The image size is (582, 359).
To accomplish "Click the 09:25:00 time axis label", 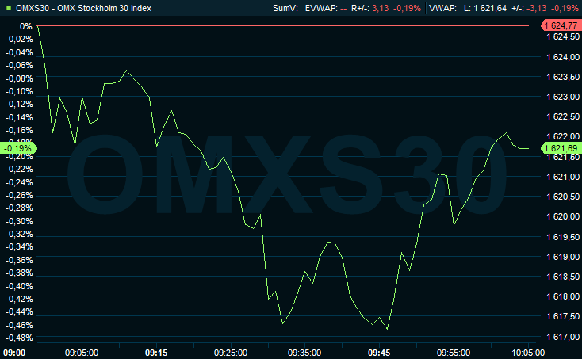I will pos(231,353).
